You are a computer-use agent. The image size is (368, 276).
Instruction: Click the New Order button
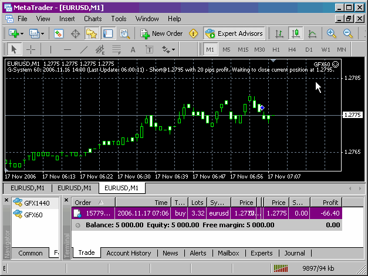click(161, 33)
